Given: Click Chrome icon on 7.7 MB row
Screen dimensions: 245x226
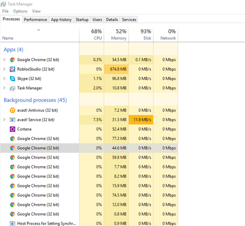Looking at the screenshot, I should coord(12,167).
